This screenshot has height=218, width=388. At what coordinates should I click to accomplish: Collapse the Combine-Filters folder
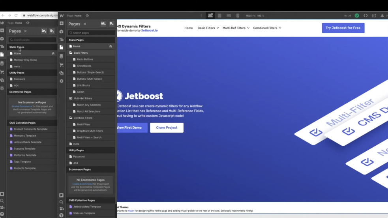[x=71, y=118]
